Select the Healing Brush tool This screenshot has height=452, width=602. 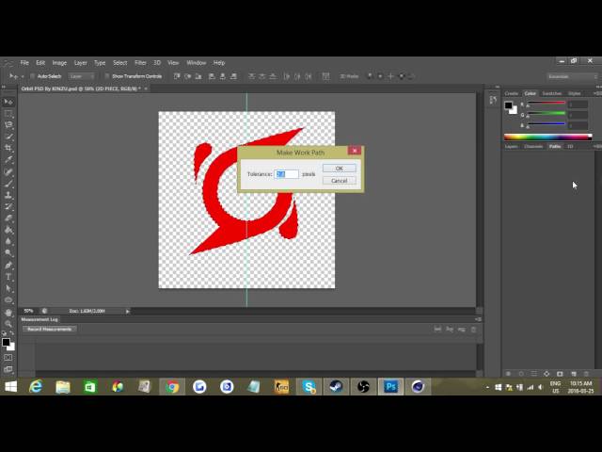(8, 171)
